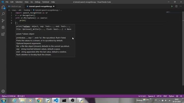Open Python icon on taskbar
184x103 pixels.
[81, 100]
